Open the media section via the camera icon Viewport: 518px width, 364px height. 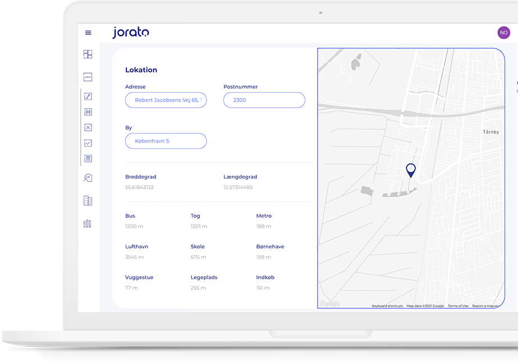(88, 112)
